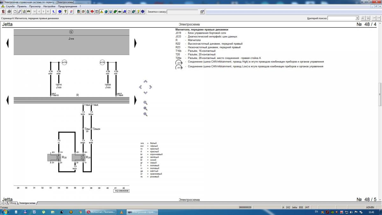
Task: Open Word from the taskbar
Action: point(34,212)
